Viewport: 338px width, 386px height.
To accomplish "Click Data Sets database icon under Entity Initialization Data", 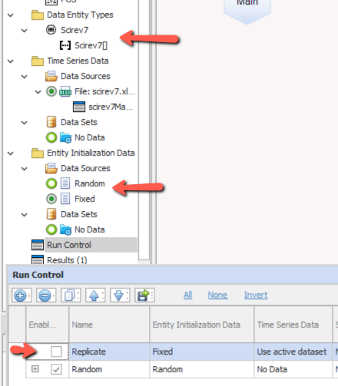I will point(51,214).
